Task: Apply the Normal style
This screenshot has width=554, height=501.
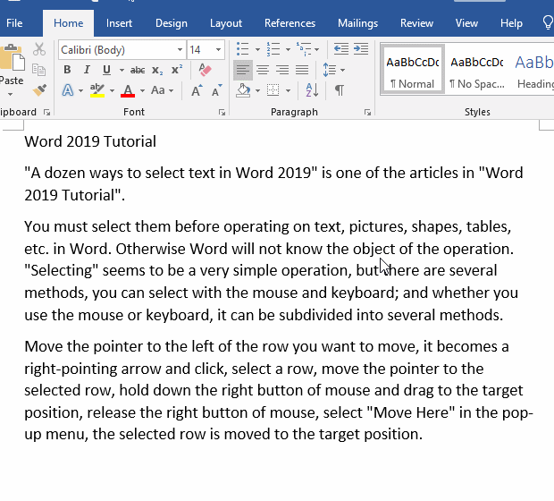Action: pyautogui.click(x=412, y=70)
